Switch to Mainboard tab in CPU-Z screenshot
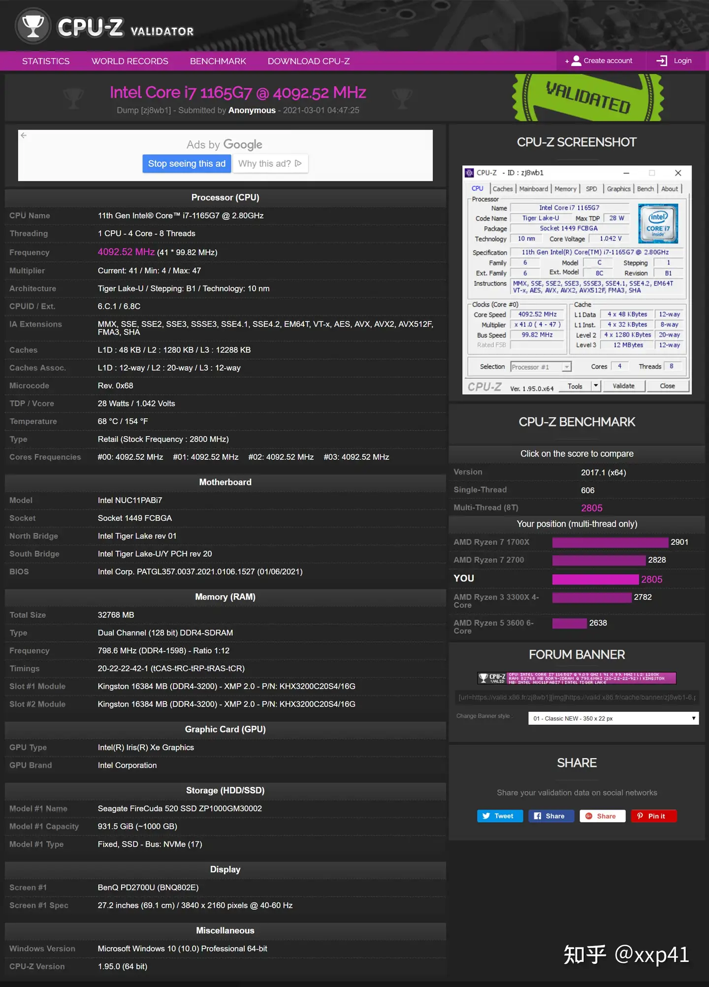 coord(534,189)
